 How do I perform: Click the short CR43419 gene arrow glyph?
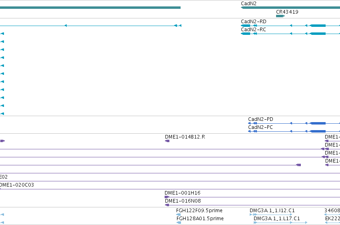point(280,16)
